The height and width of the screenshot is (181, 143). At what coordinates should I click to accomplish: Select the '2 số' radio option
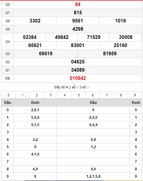tap(77, 87)
